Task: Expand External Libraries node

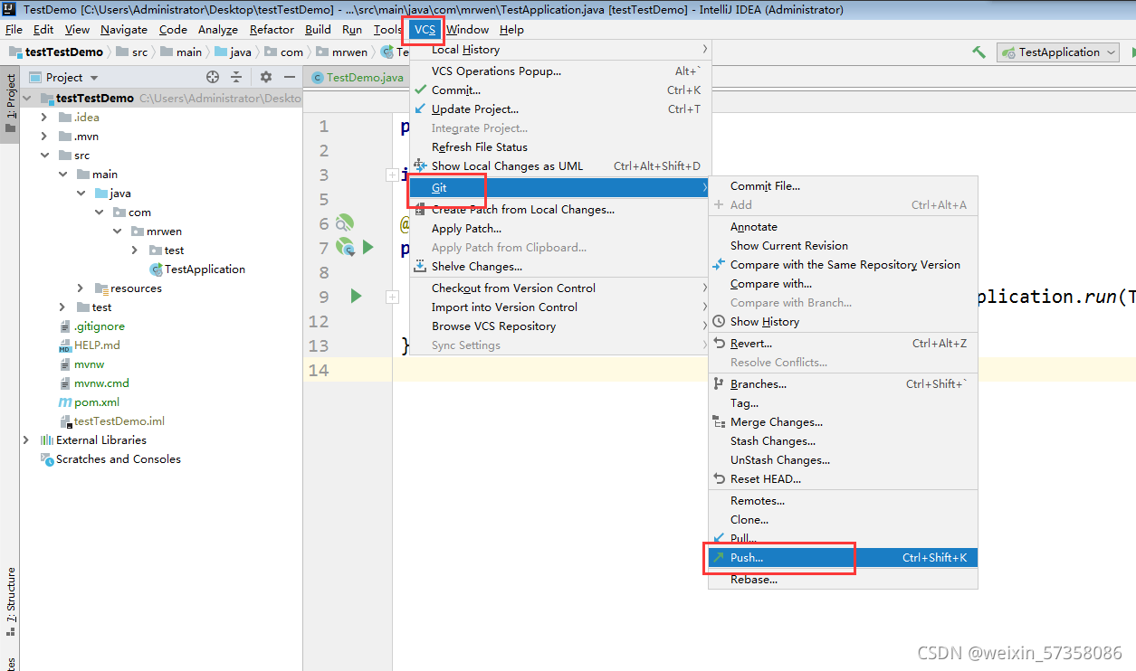Action: coord(26,440)
